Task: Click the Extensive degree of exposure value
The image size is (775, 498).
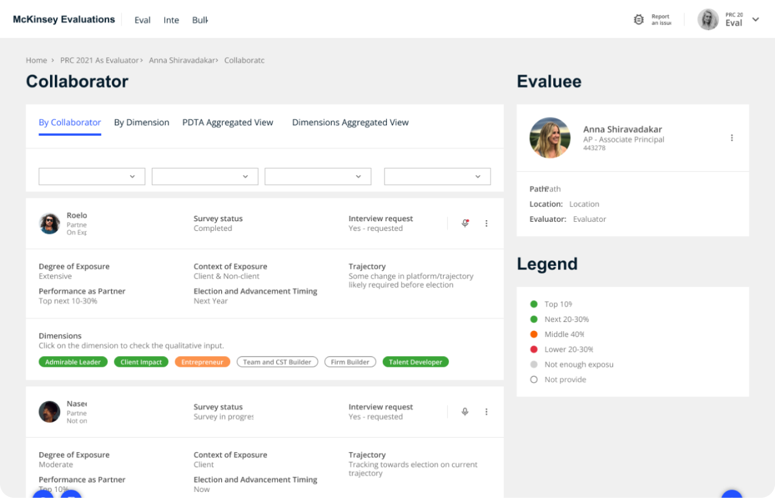Action: pos(55,276)
